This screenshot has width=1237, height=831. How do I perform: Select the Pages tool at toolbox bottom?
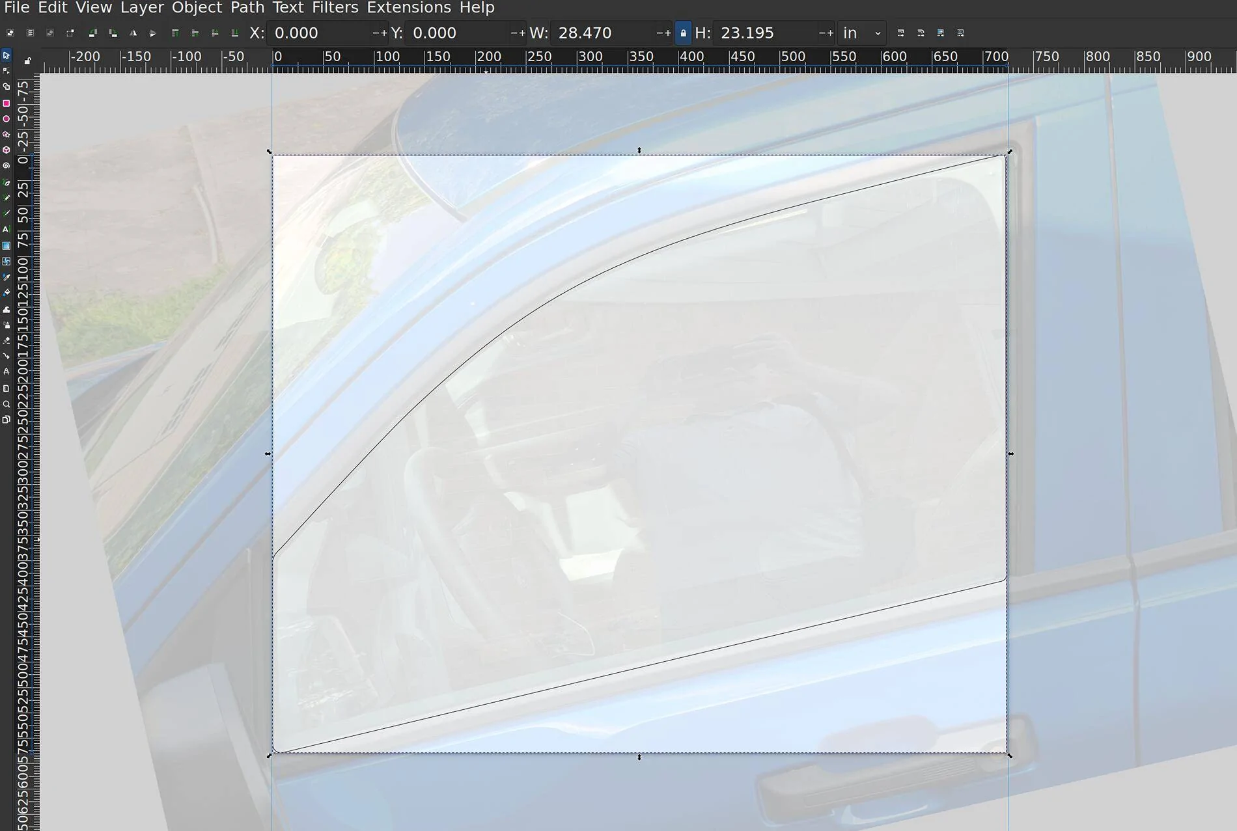[7, 420]
